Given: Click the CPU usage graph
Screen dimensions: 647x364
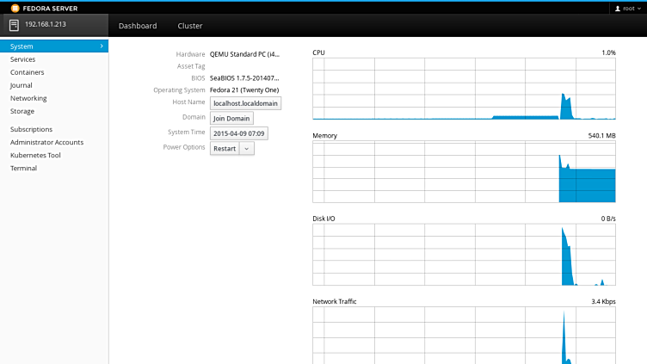Looking at the screenshot, I should (464, 89).
